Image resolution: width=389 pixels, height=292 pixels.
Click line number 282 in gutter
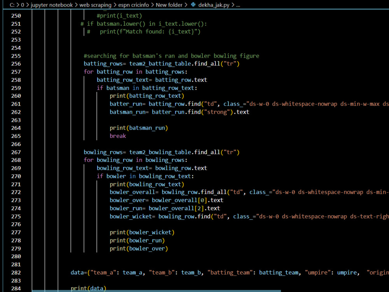16,273
